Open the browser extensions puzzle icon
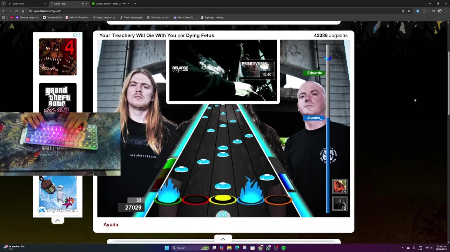This screenshot has height=252, width=450. pyautogui.click(x=424, y=11)
